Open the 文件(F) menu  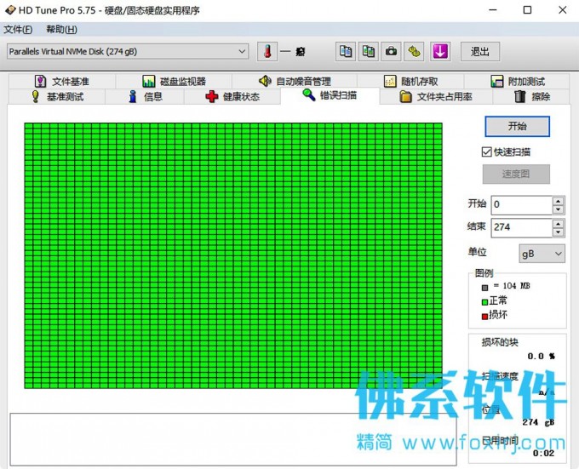click(x=18, y=29)
